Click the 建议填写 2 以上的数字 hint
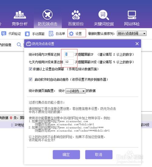 point(116,55)
